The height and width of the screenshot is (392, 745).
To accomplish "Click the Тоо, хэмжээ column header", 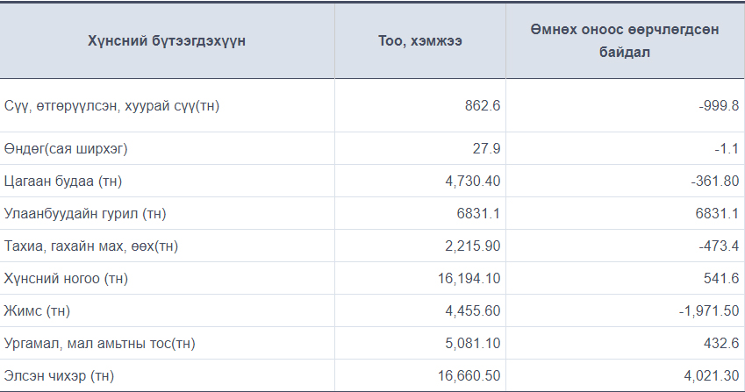I will pyautogui.click(x=420, y=41).
